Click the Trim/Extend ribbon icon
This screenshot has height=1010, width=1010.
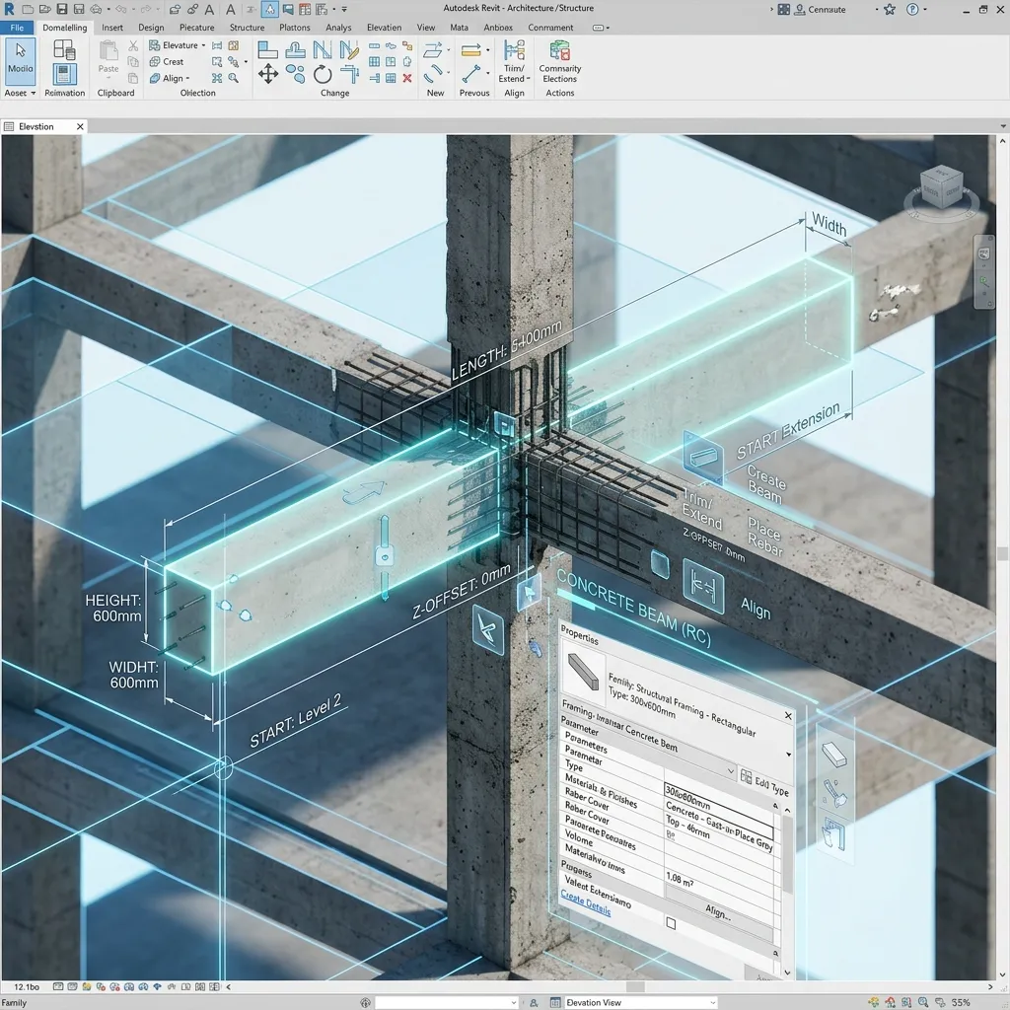coord(514,50)
